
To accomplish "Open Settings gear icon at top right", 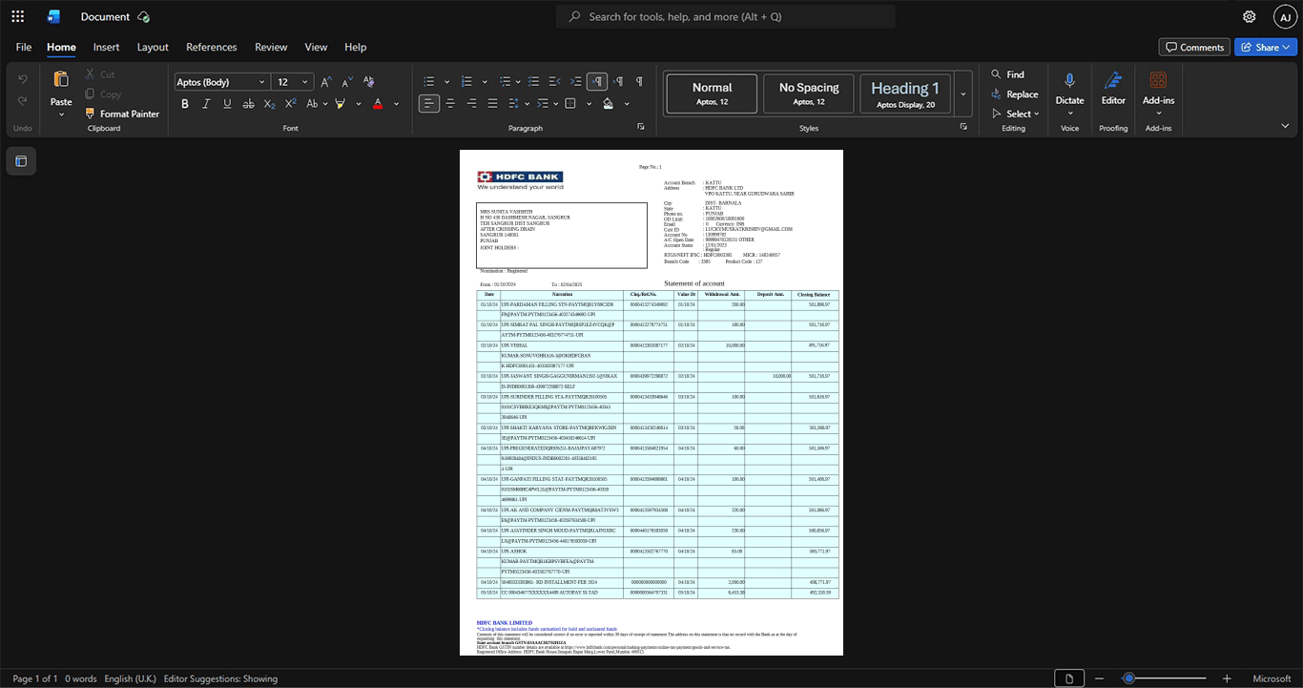I will (x=1250, y=16).
